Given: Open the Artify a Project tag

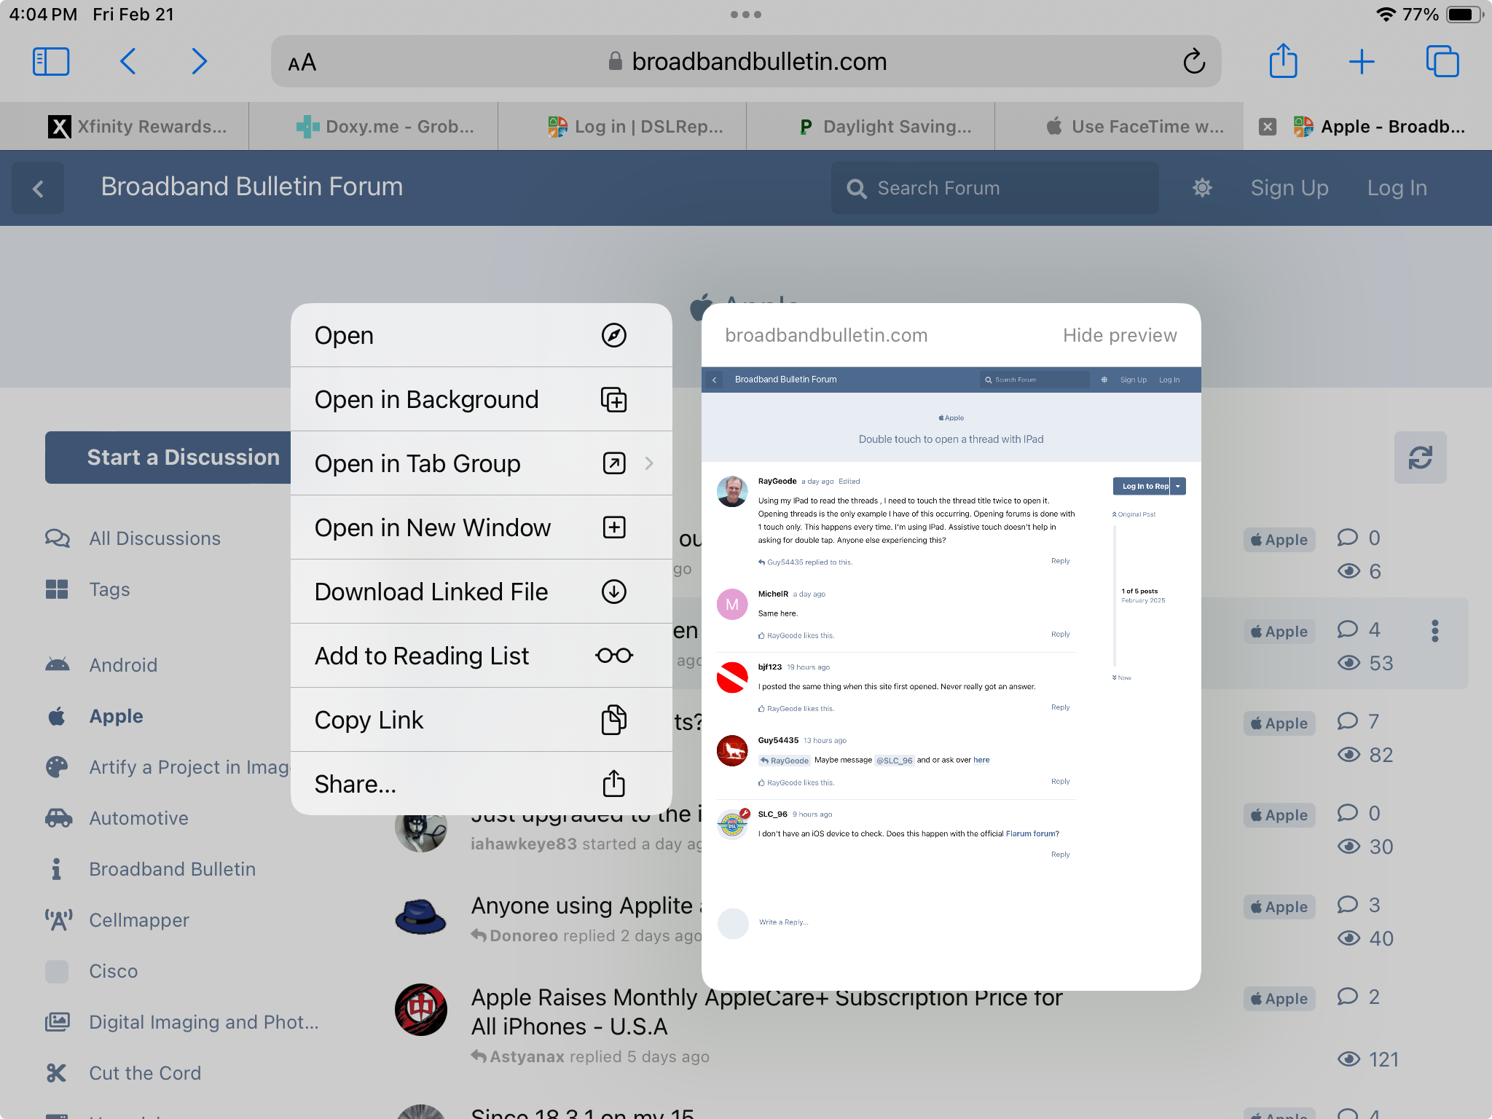Looking at the screenshot, I should 189,767.
